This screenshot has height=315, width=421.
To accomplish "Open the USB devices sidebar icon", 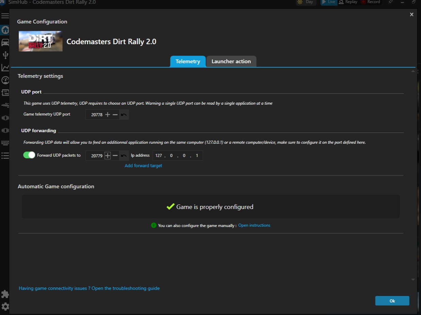I will (x=5, y=55).
